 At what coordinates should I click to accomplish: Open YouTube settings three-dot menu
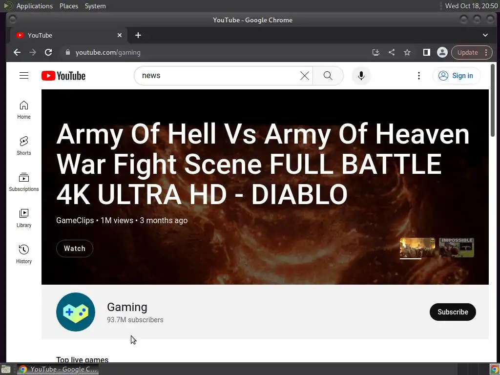[418, 76]
